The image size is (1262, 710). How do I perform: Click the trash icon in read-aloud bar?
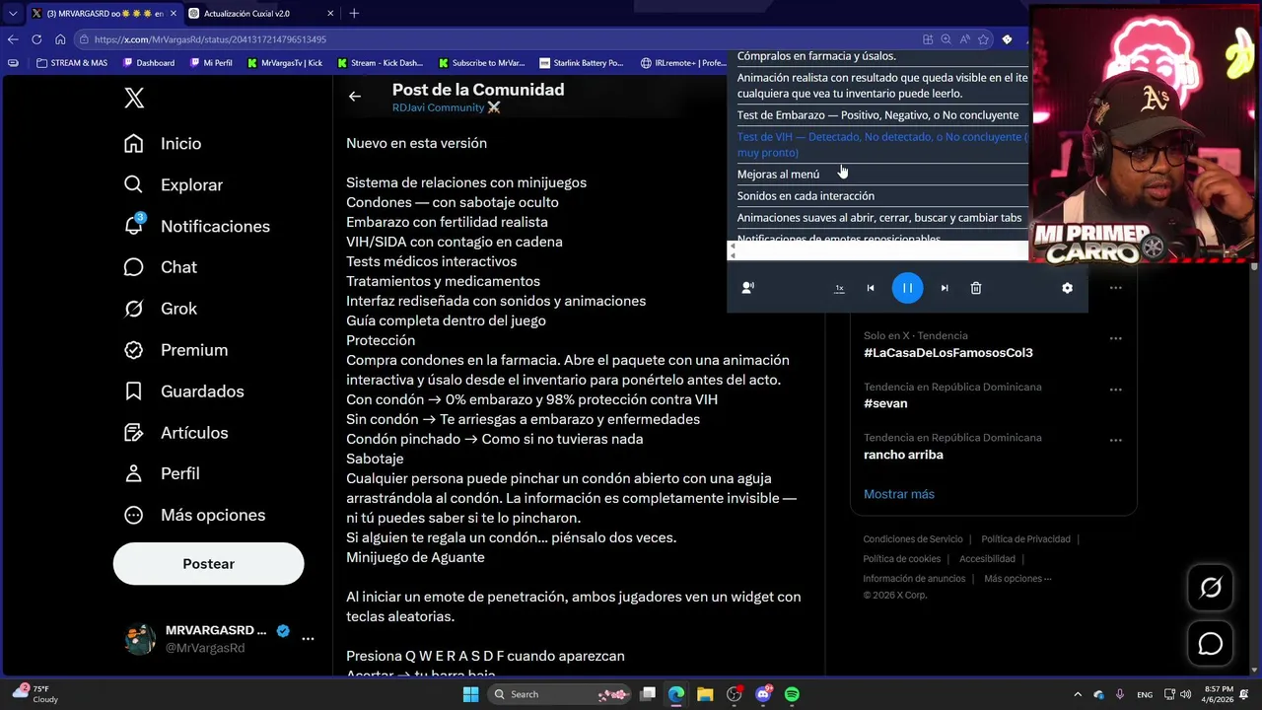pos(976,288)
